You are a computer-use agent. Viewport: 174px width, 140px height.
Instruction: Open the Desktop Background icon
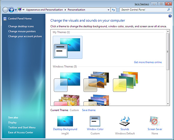(65, 121)
